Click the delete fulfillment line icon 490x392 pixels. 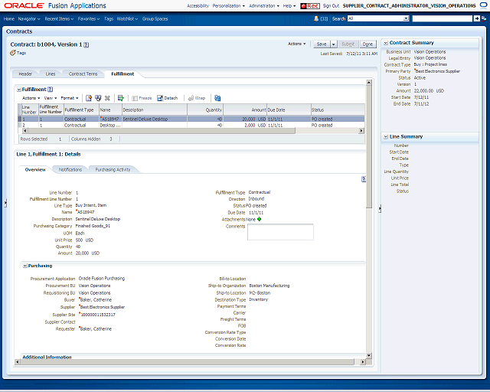click(107, 98)
